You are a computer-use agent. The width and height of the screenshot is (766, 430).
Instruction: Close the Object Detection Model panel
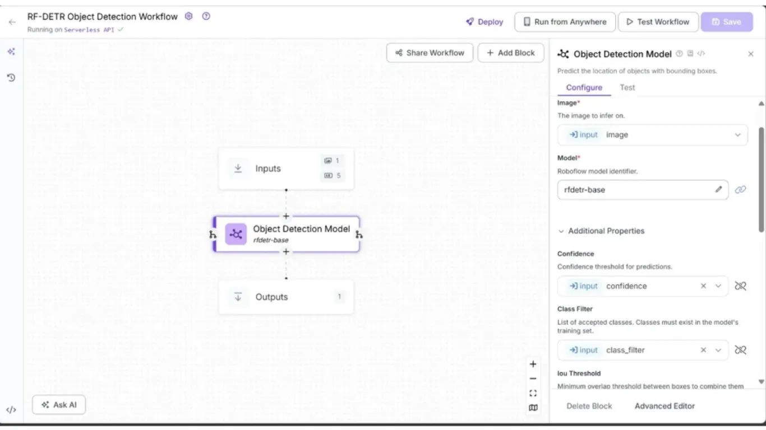(751, 54)
